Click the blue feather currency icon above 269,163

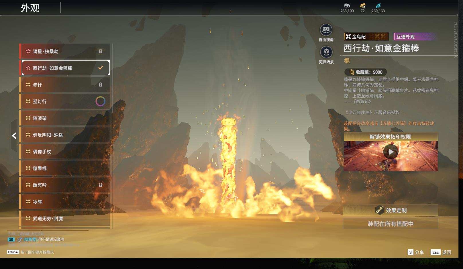(x=378, y=5)
